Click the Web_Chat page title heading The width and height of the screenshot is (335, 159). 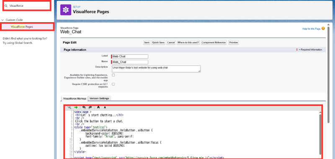[71, 32]
